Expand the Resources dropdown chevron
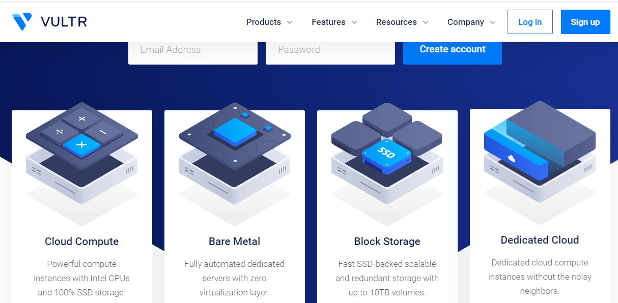The height and width of the screenshot is (303, 618). click(x=426, y=22)
